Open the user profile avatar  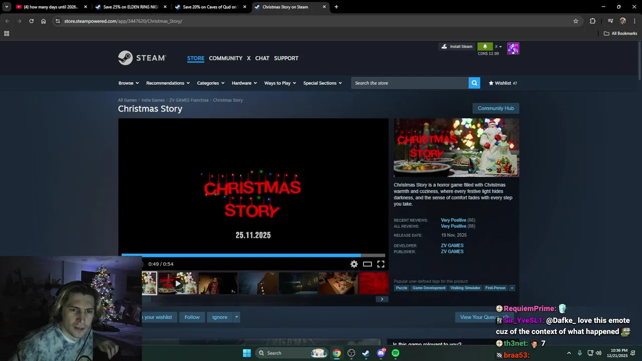[513, 49]
